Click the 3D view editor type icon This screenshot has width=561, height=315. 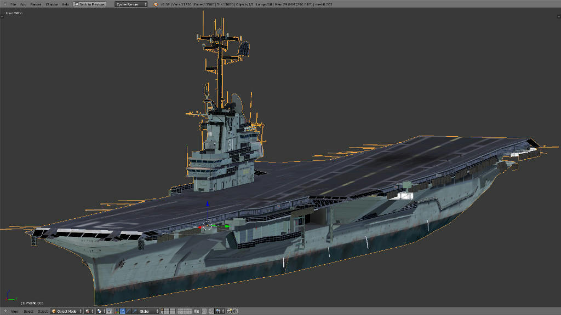(x=4, y=311)
